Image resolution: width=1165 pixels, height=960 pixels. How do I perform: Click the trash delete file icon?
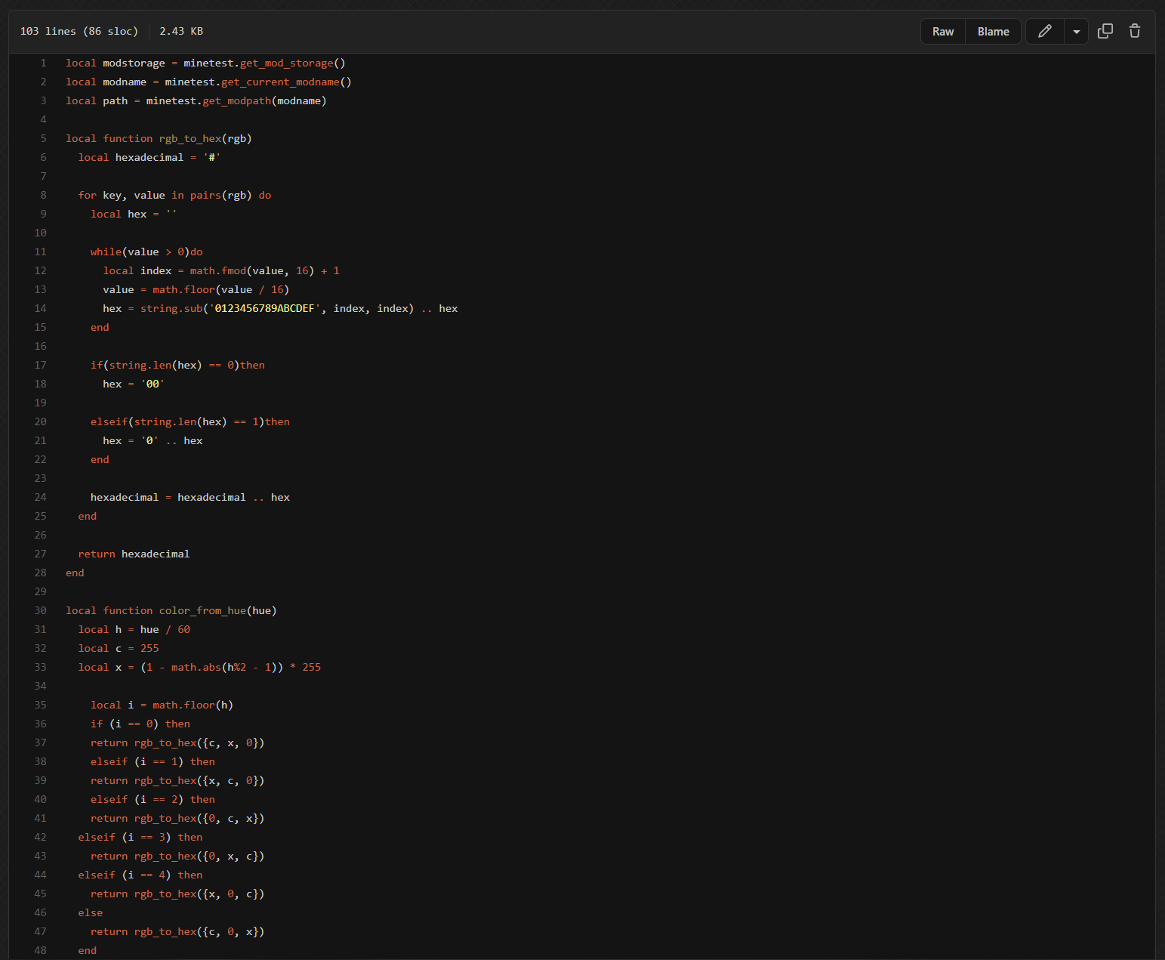point(1134,31)
